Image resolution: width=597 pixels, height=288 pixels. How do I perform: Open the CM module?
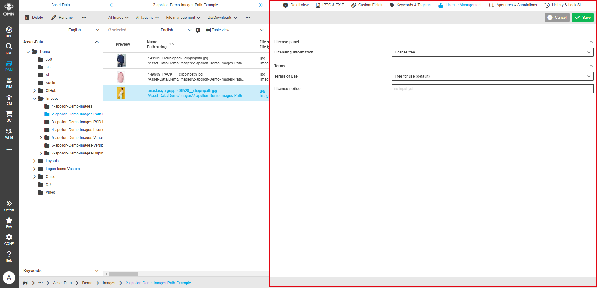9,99
